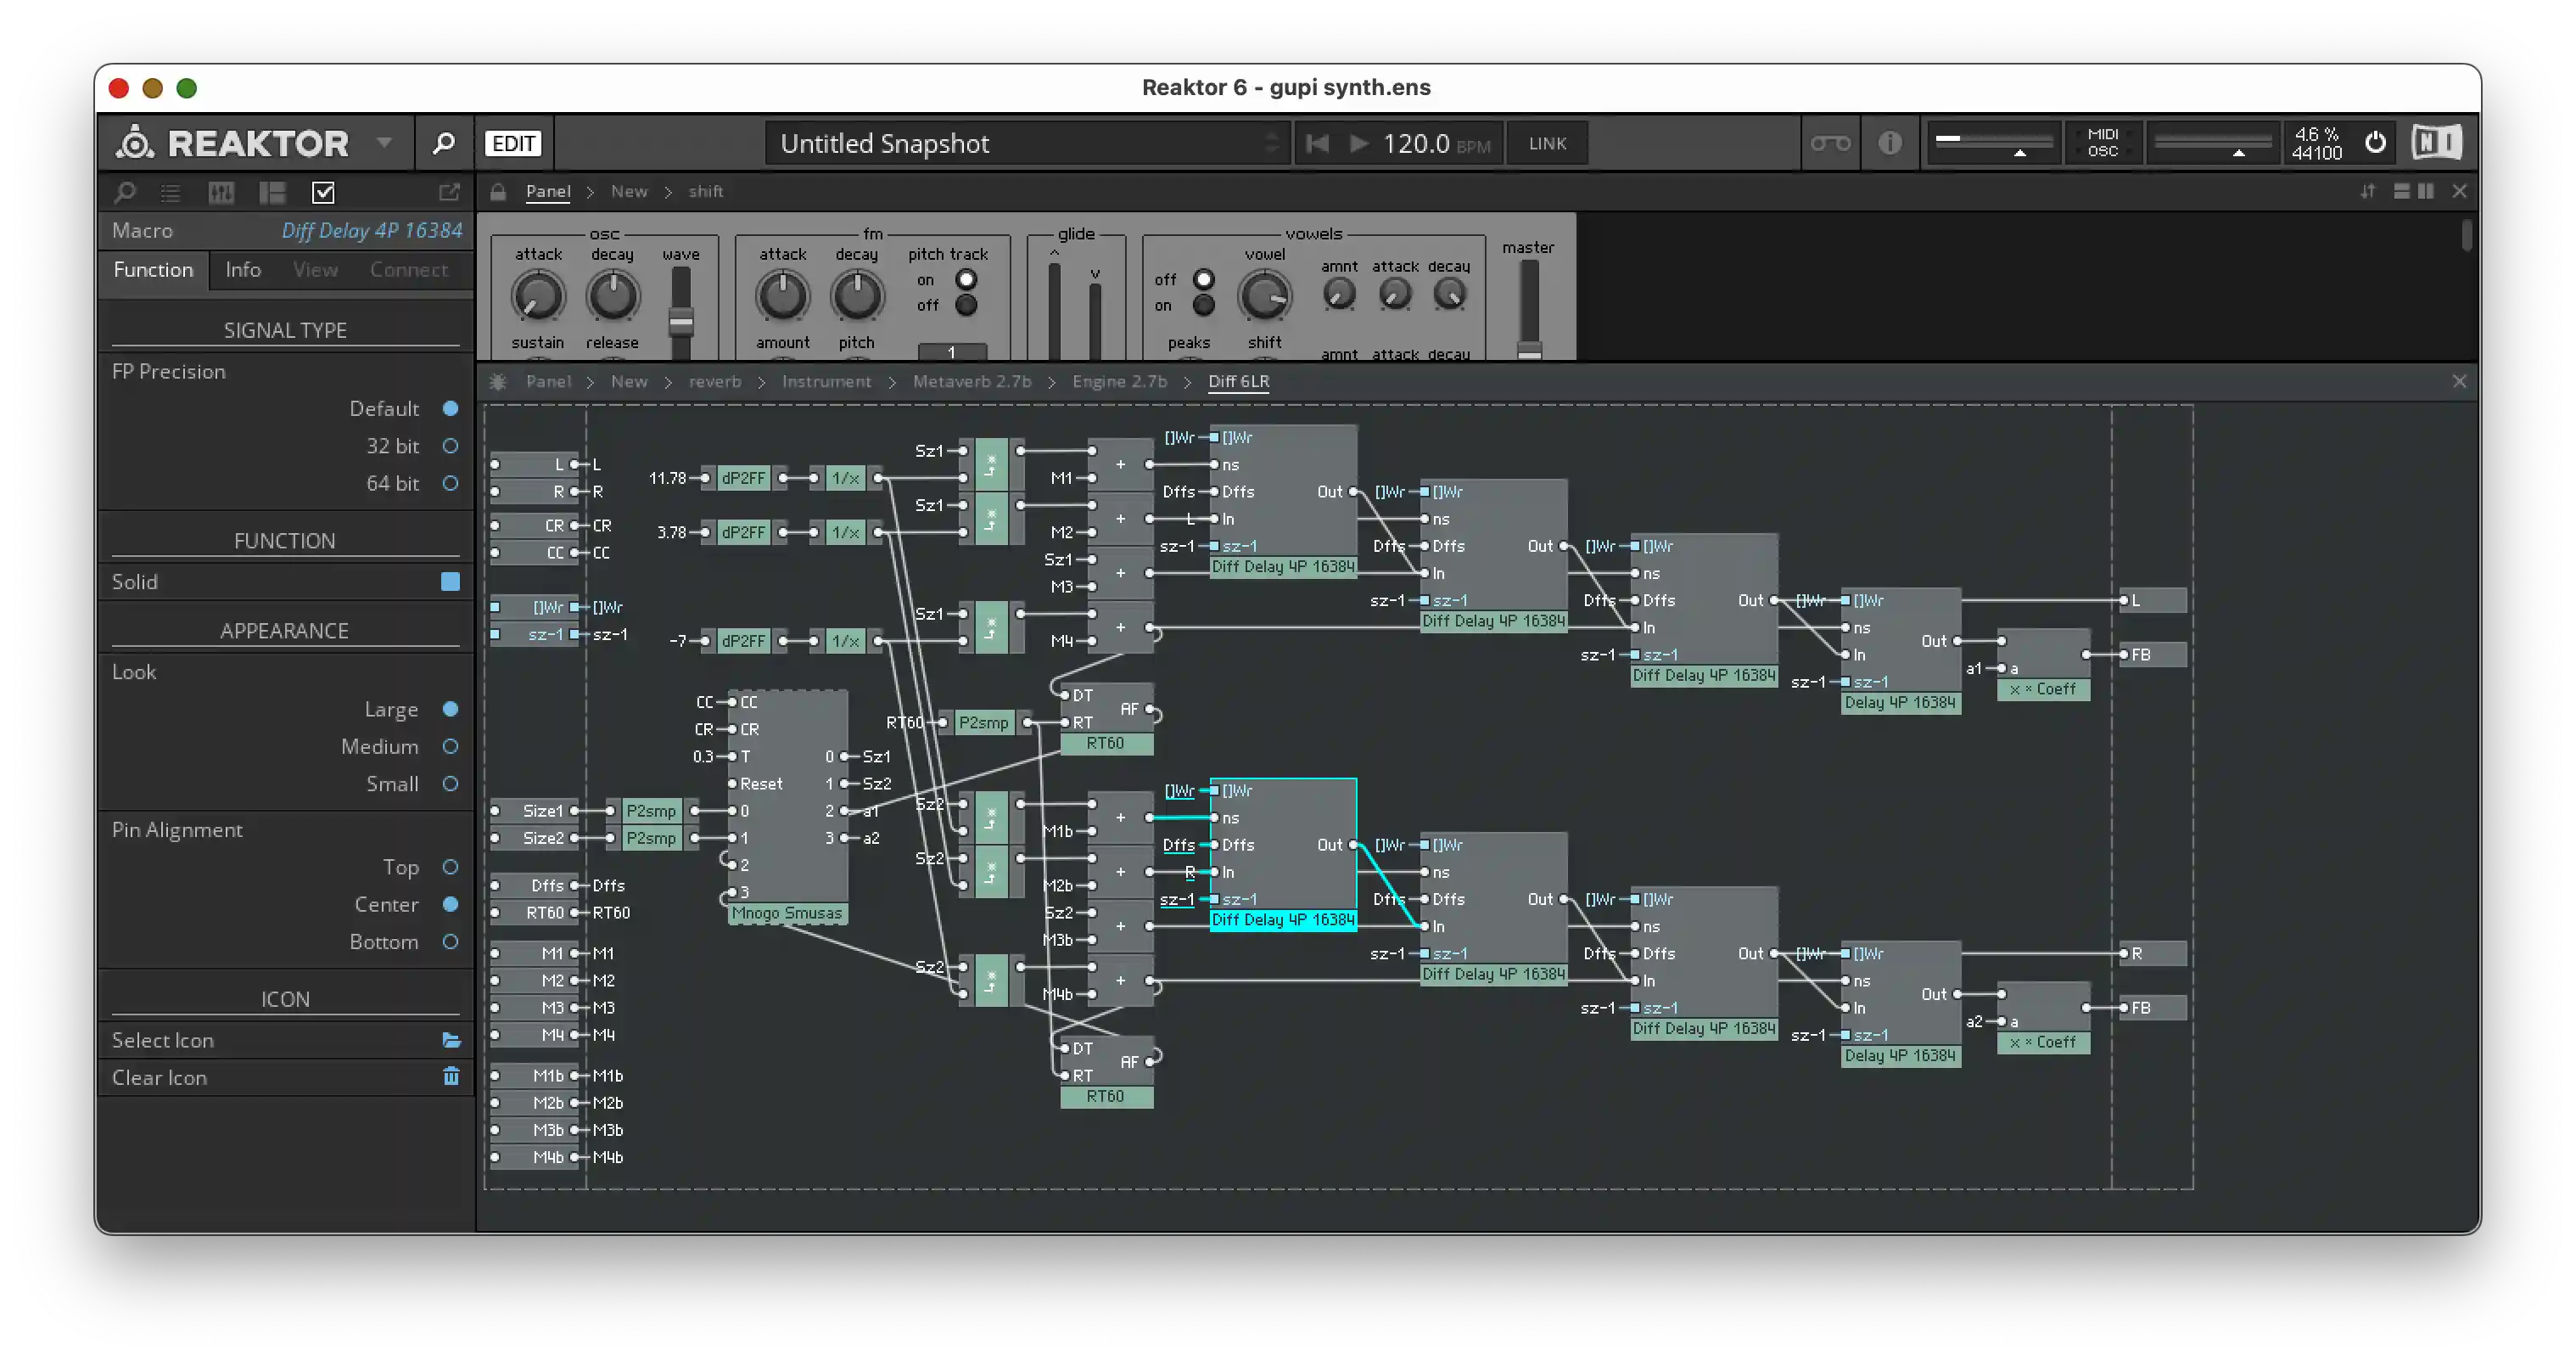Click the EDIT button

[x=513, y=143]
